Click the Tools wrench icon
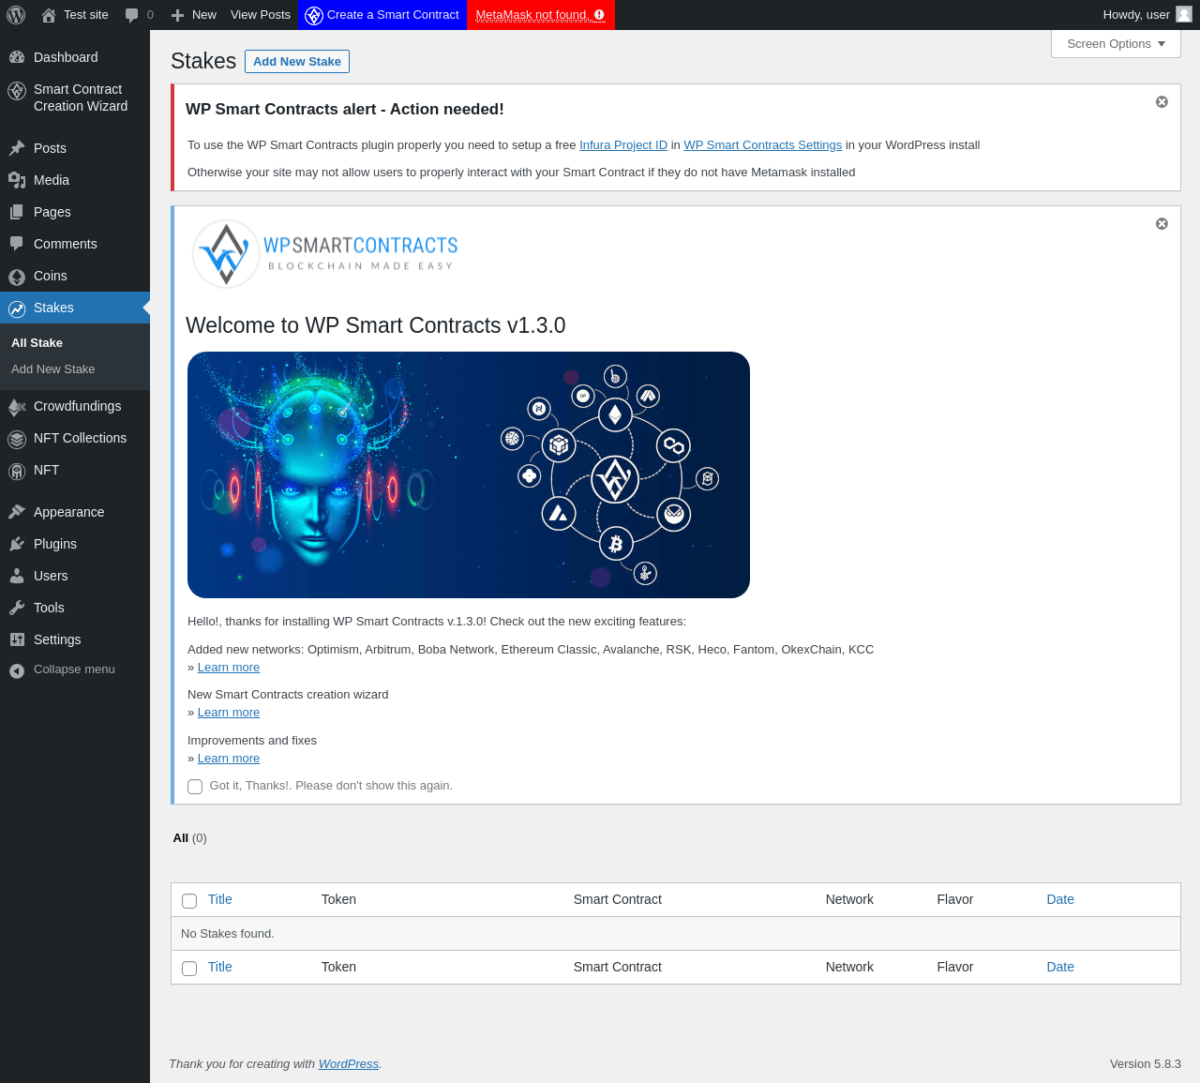This screenshot has height=1083, width=1200. pyautogui.click(x=17, y=608)
